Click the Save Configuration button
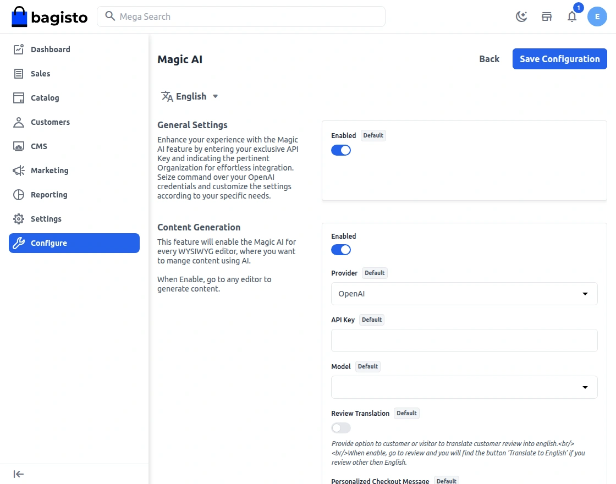 tap(559, 59)
